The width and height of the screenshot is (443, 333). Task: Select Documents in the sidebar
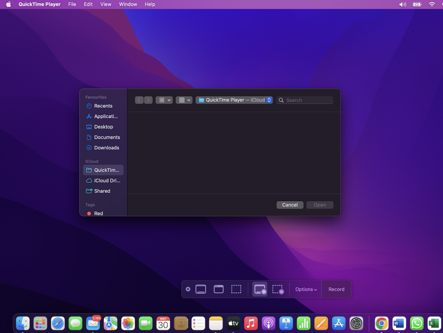point(103,137)
